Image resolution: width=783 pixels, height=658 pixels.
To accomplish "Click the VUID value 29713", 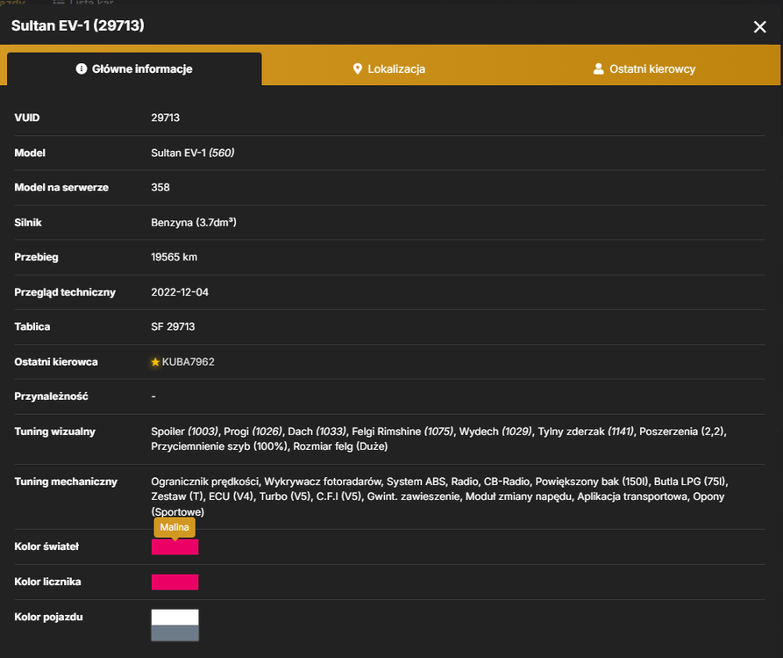I will point(166,118).
